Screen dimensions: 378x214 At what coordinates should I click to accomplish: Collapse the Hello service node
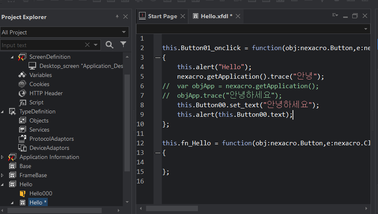pos(2,185)
